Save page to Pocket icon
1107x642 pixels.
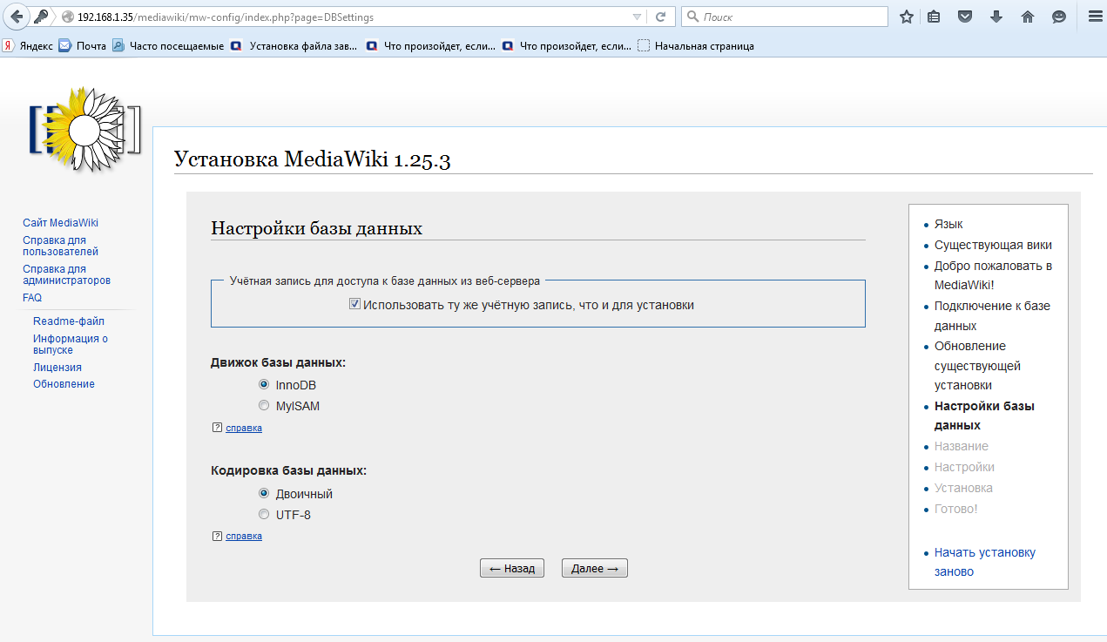click(965, 17)
